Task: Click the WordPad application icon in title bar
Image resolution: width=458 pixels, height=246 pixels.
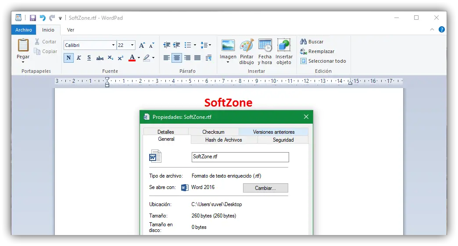Action: [18, 18]
